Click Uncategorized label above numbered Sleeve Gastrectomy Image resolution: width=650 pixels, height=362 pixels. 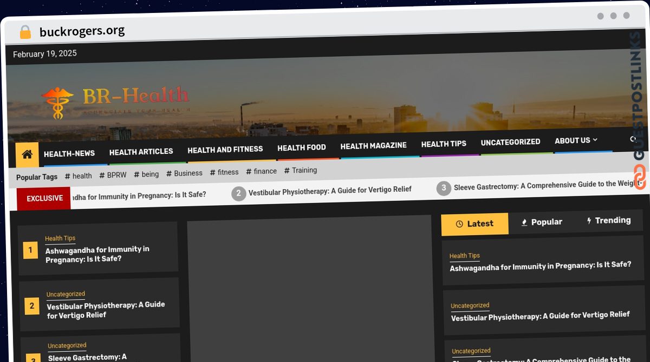point(67,346)
